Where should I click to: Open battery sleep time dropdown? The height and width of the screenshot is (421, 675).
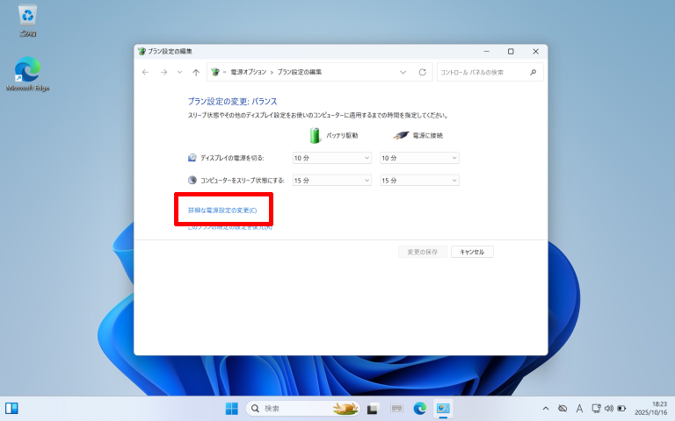click(332, 180)
